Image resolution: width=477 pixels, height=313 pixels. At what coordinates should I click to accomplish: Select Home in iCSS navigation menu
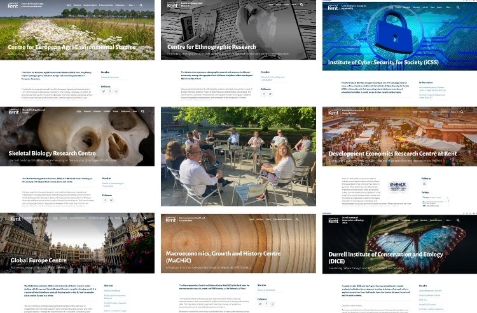point(391,7)
